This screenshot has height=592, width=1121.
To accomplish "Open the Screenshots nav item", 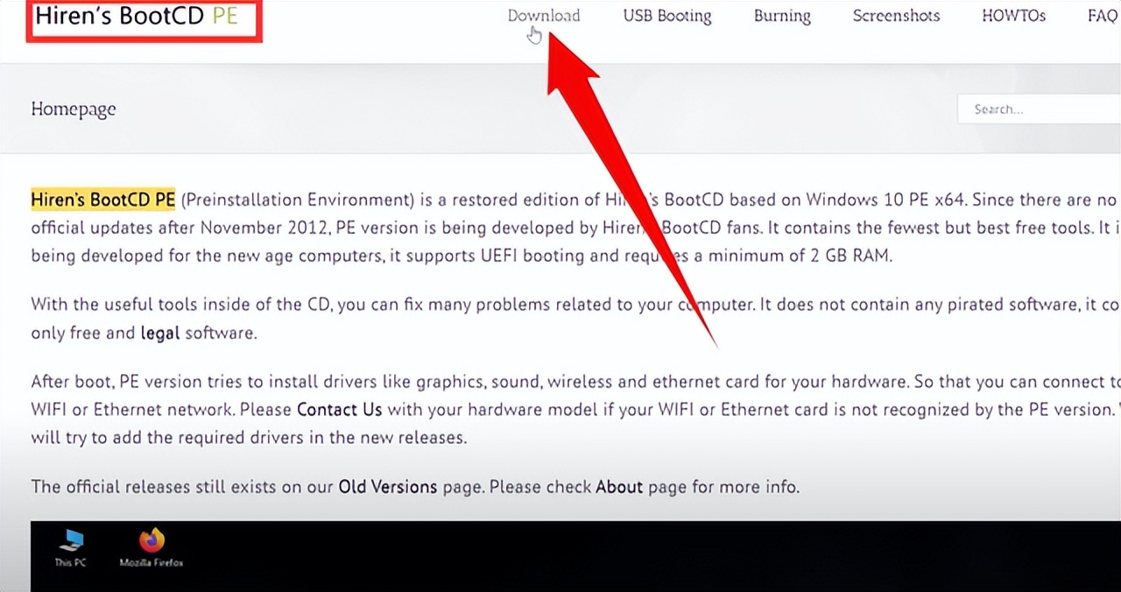I will click(x=896, y=16).
